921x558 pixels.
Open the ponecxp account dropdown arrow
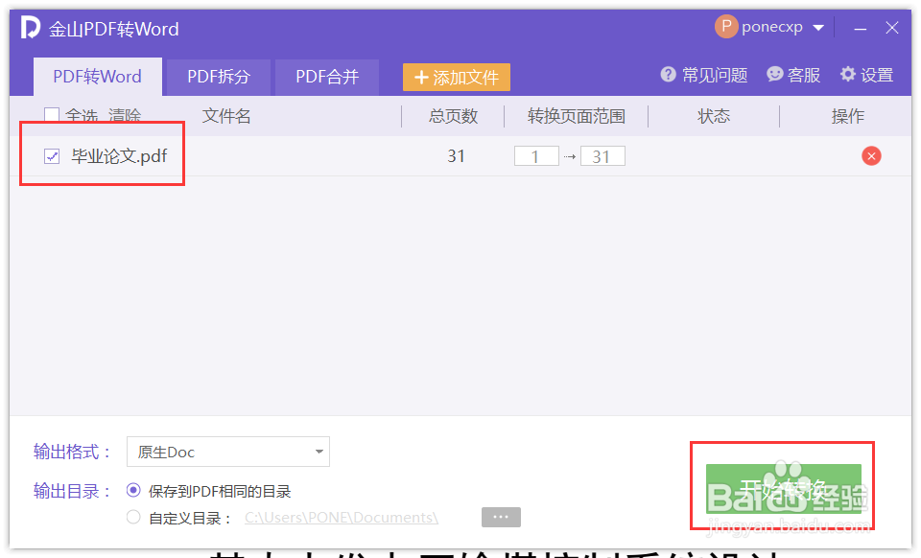[x=818, y=28]
